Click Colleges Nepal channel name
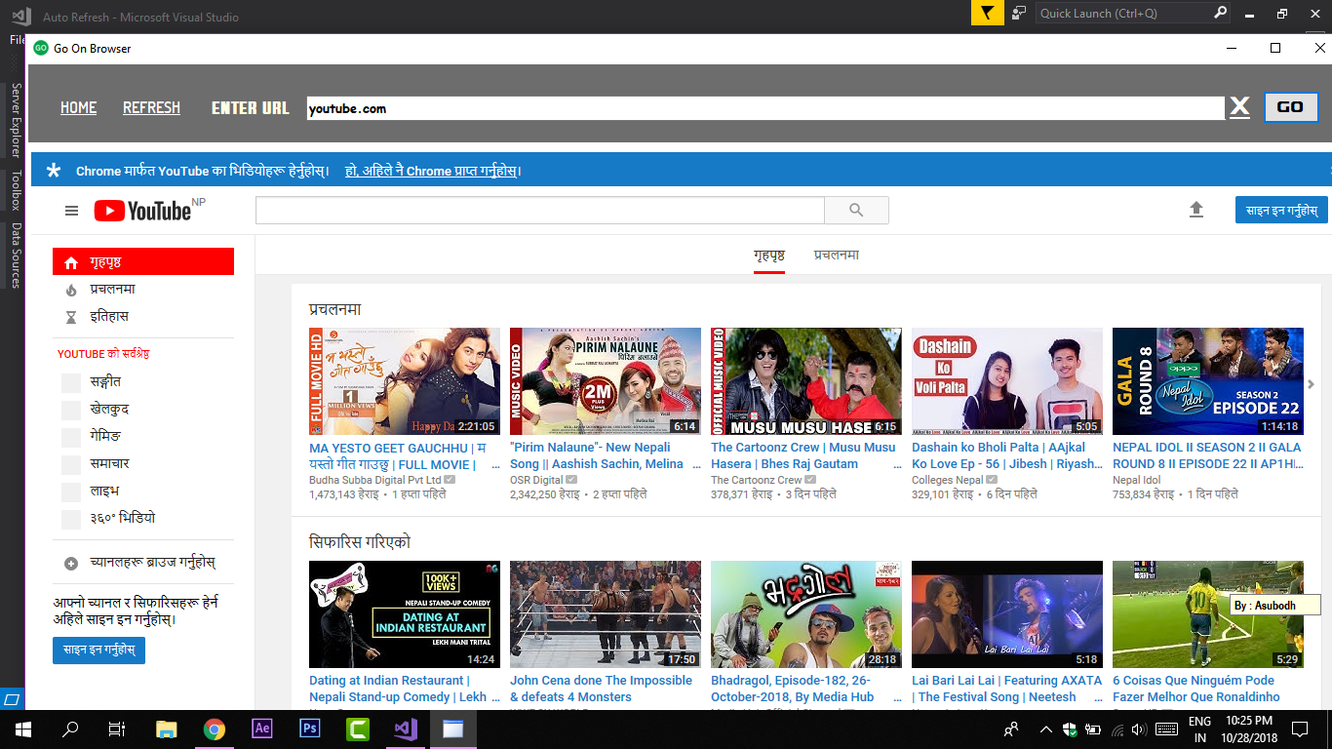This screenshot has height=749, width=1332. 948,480
